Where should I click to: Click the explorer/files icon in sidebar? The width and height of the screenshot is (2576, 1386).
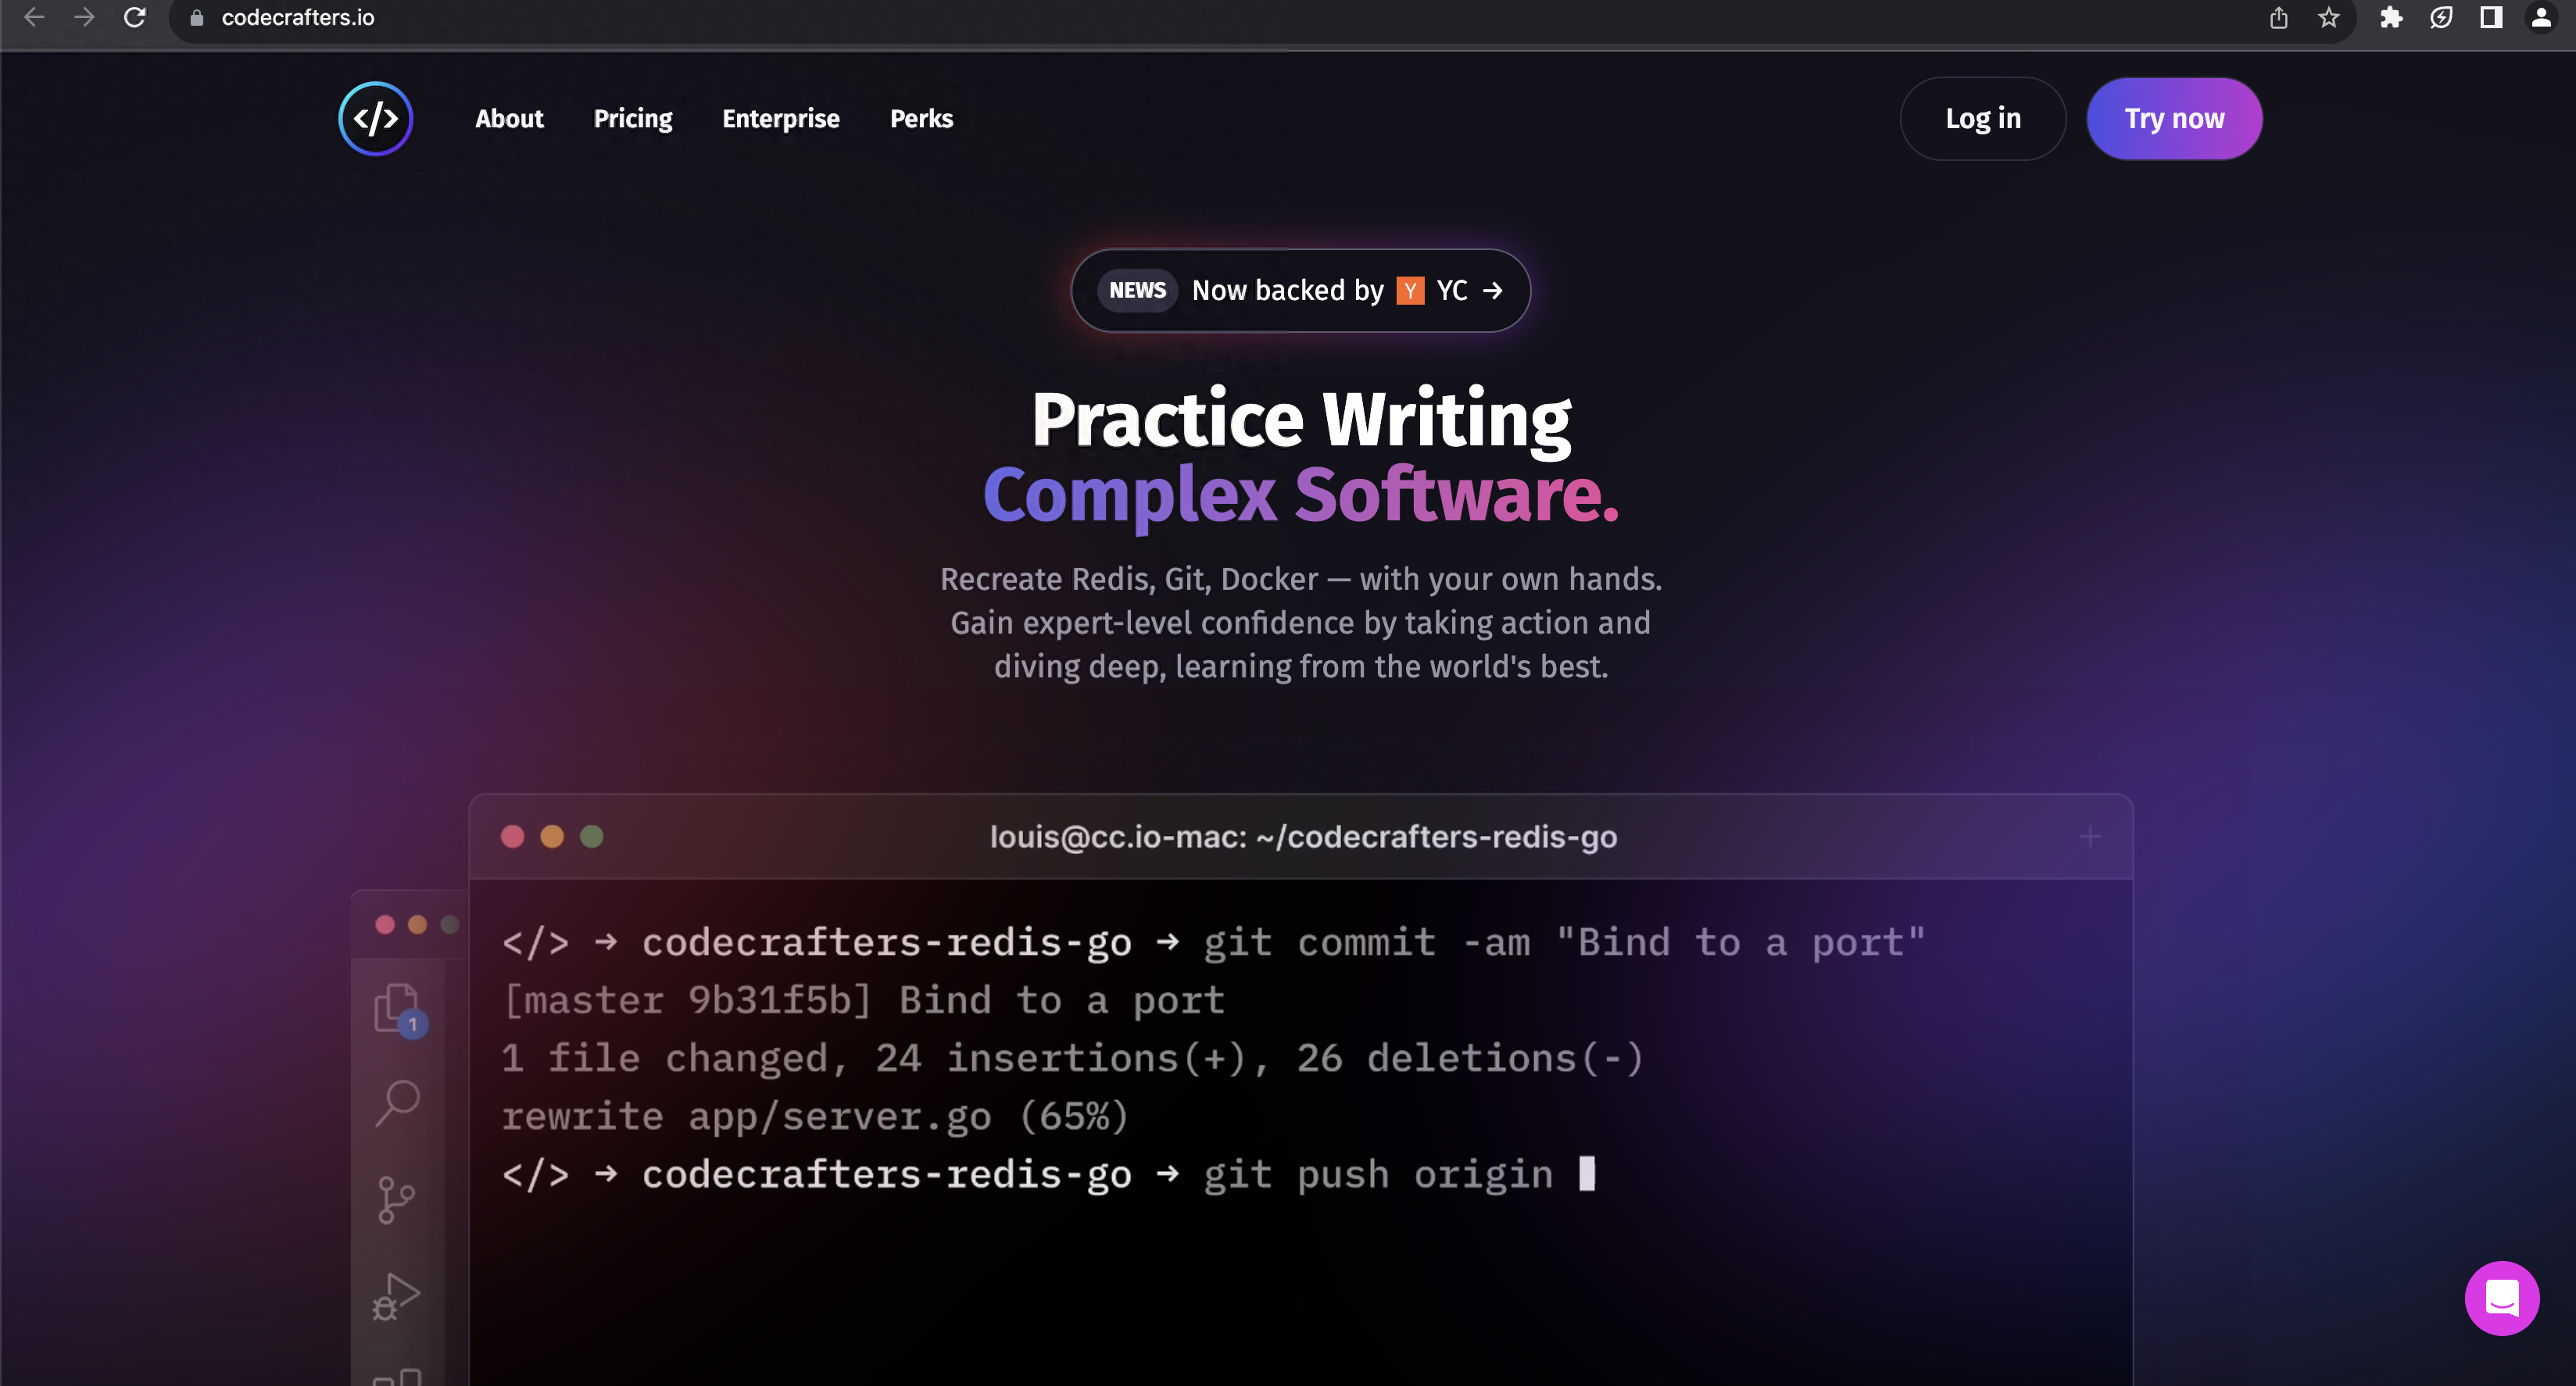[396, 1007]
